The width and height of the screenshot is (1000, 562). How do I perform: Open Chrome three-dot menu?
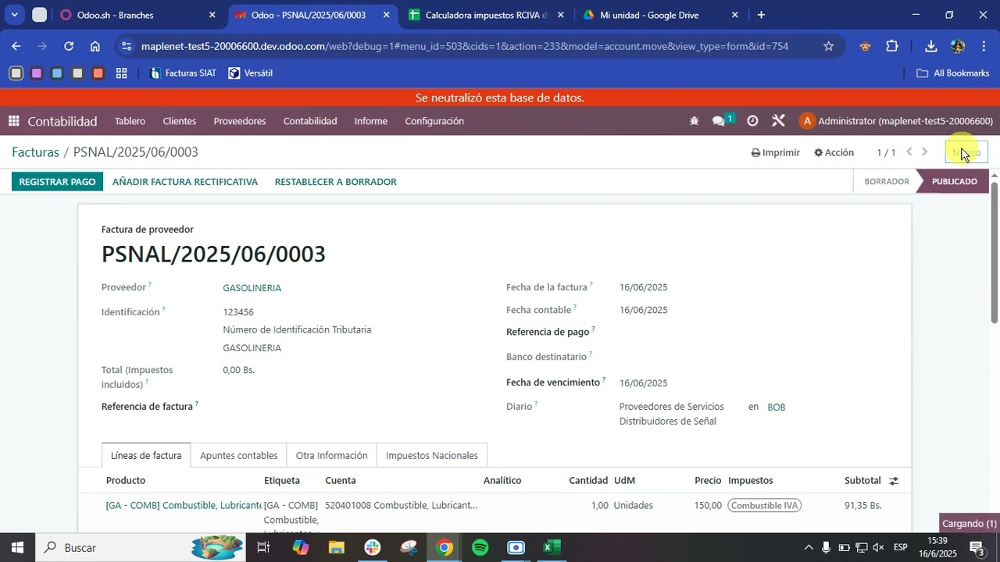[983, 46]
